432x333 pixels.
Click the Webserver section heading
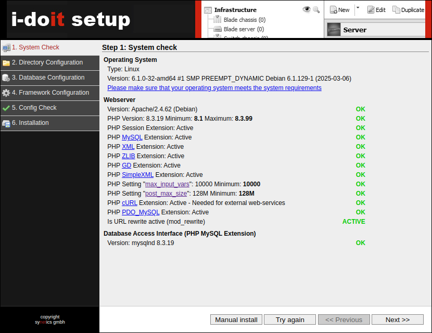click(x=119, y=100)
